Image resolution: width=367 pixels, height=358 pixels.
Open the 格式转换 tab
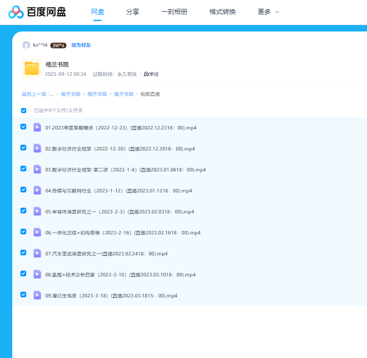click(x=222, y=12)
